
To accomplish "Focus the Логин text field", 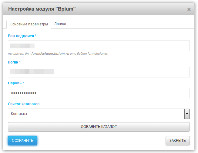I will (x=99, y=72).
